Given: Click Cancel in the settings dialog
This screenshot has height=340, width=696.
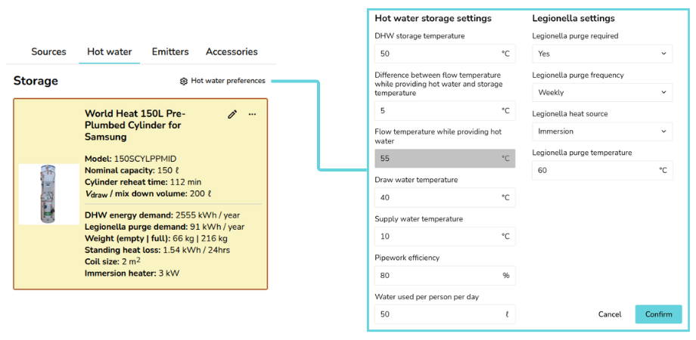Looking at the screenshot, I should (x=609, y=314).
